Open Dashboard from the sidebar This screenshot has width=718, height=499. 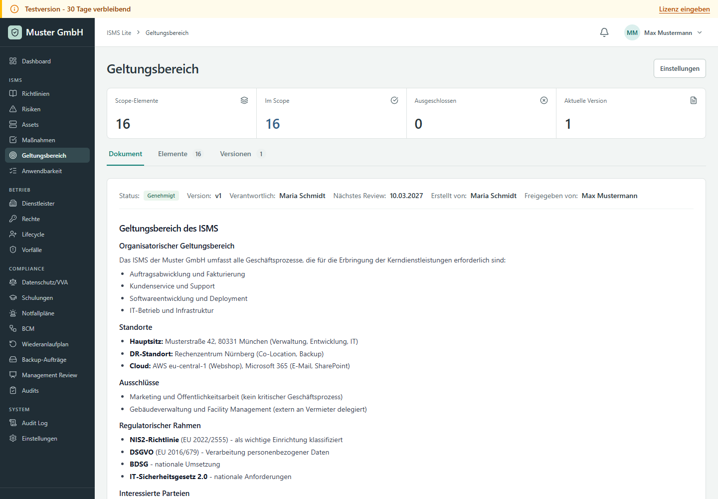pyautogui.click(x=47, y=61)
